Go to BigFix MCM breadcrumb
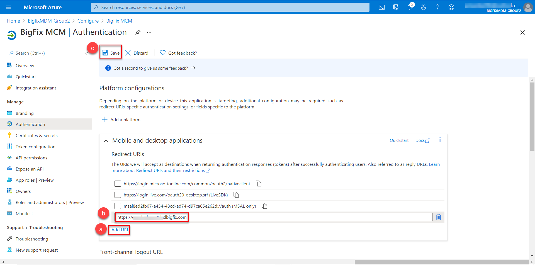The width and height of the screenshot is (535, 265). [119, 21]
